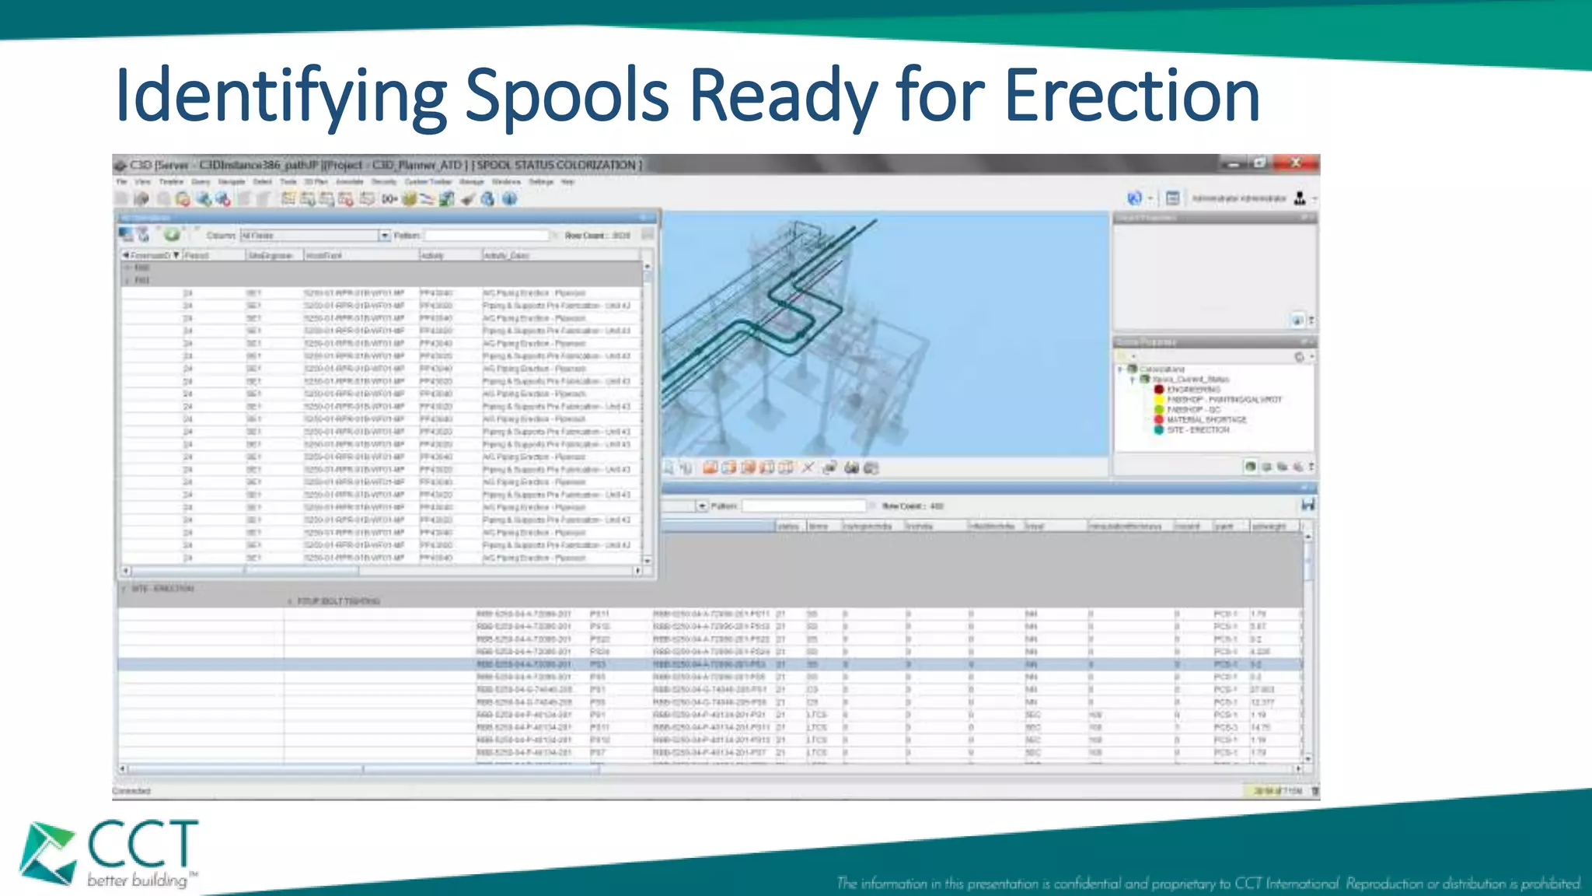Open the Column 'All Fields' dropdown
Image resolution: width=1592 pixels, height=896 pixels.
tap(384, 235)
